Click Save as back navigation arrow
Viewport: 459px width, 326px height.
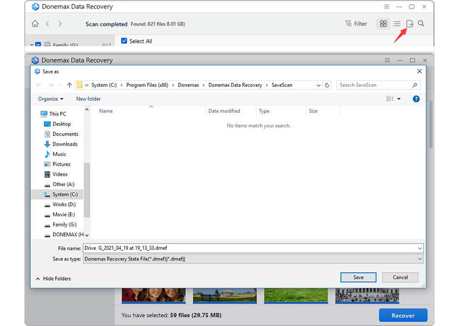39,85
